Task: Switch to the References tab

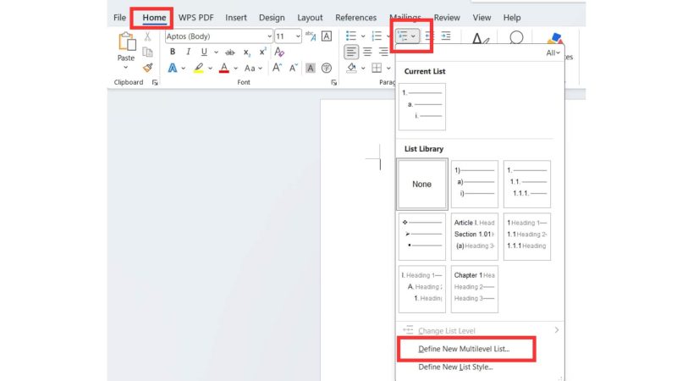Action: 355,18
